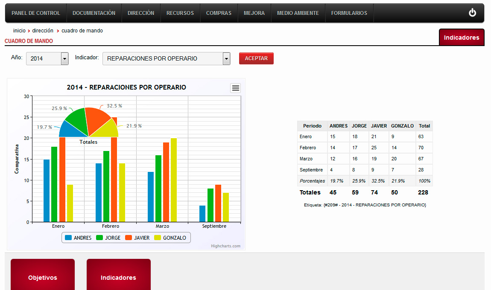Toggle JAVIER series in chart legend
Viewport: 491px width, 290px height.
pyautogui.click(x=137, y=238)
